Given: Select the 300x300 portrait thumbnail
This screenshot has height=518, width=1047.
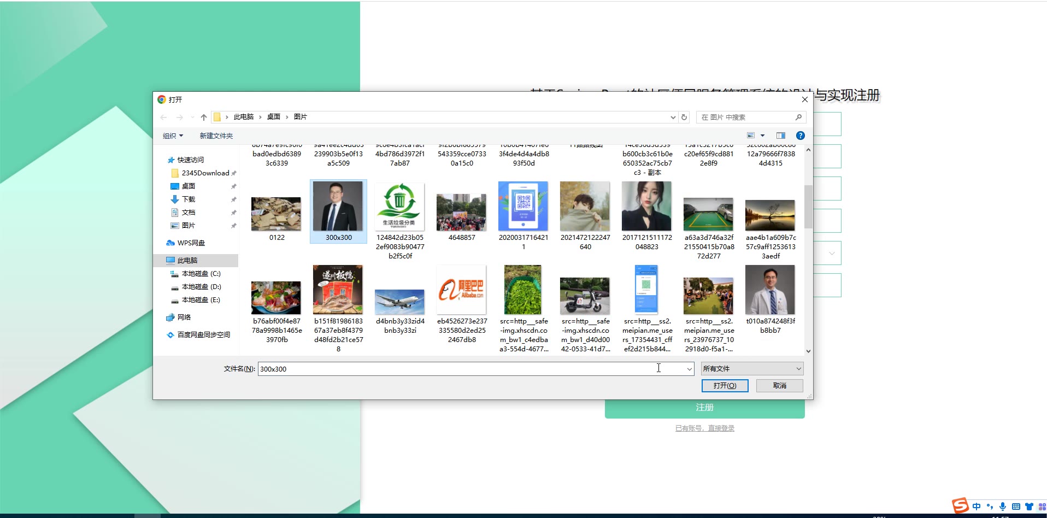Looking at the screenshot, I should click(x=338, y=206).
